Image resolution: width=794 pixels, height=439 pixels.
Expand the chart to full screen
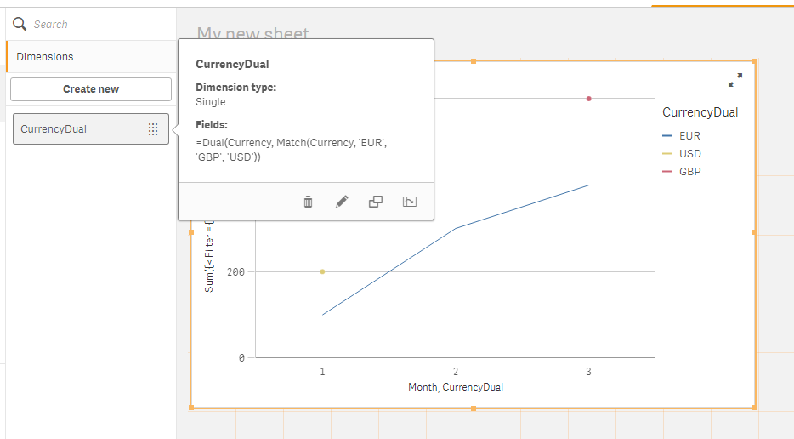[x=735, y=80]
